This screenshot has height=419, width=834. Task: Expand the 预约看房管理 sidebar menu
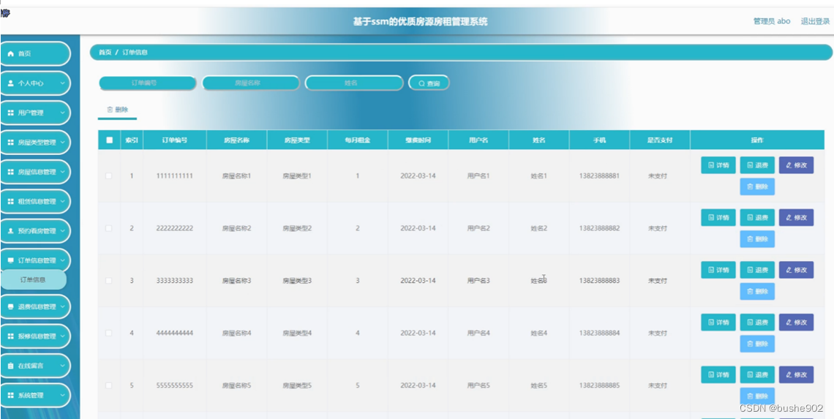pyautogui.click(x=35, y=231)
